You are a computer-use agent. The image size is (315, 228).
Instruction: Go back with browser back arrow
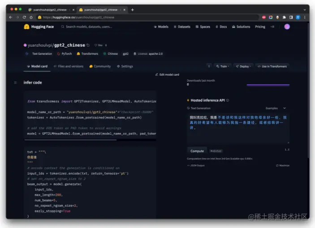click(11, 17)
